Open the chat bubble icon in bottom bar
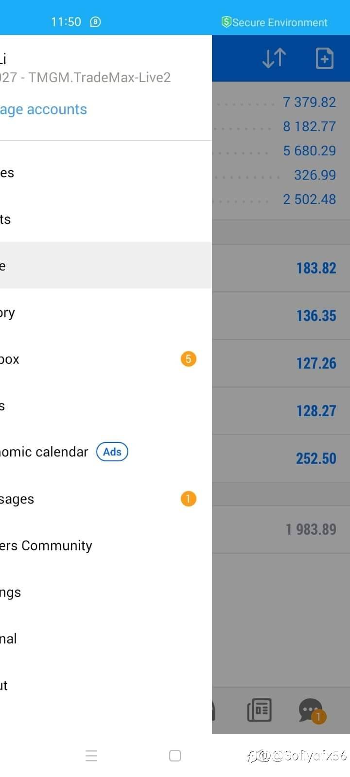The width and height of the screenshot is (350, 777). [x=311, y=710]
